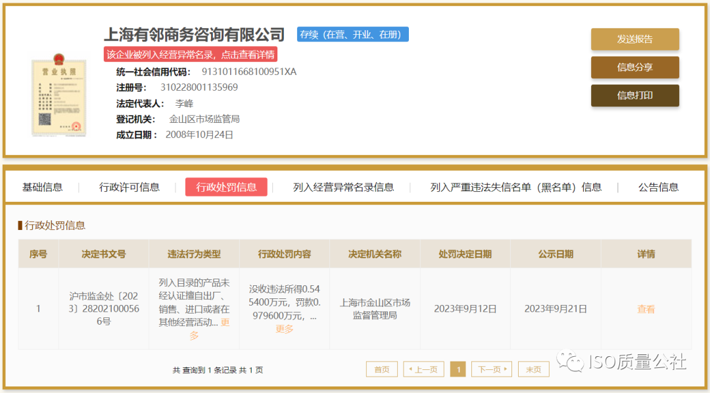Switch to the 基础信息 tab
Image resolution: width=710 pixels, height=393 pixels.
point(42,187)
